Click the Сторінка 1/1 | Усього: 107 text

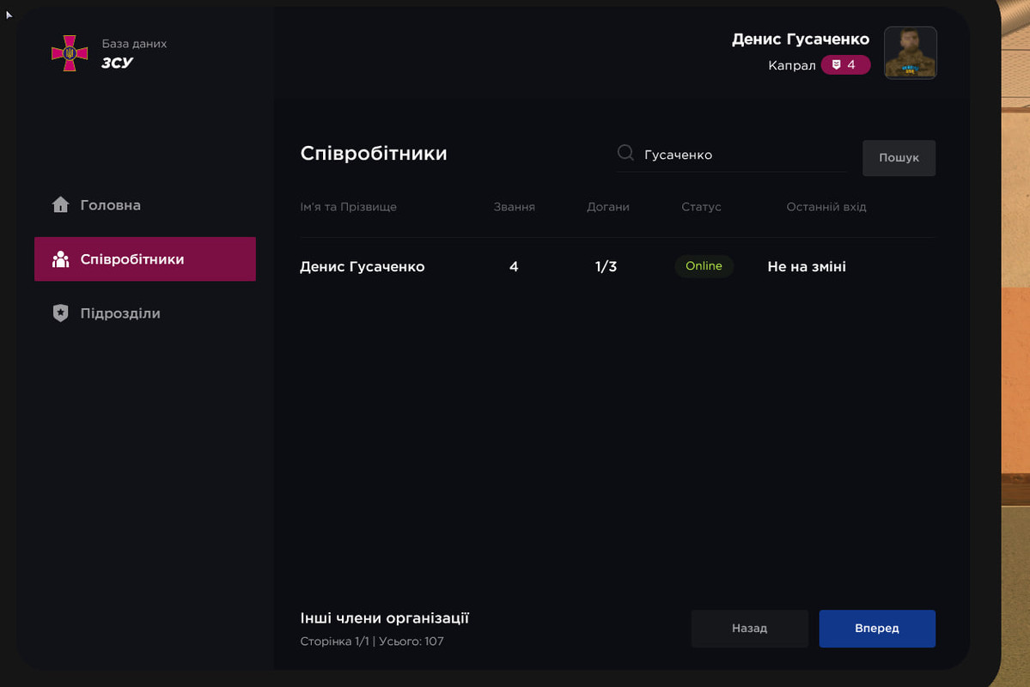tap(372, 641)
